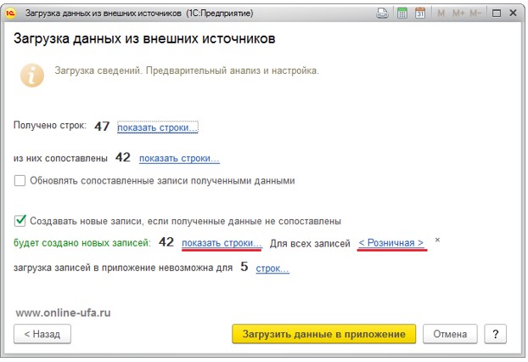This screenshot has width=528, height=362.
Task: Open the '< Розничная >' price type selector
Action: (x=390, y=243)
